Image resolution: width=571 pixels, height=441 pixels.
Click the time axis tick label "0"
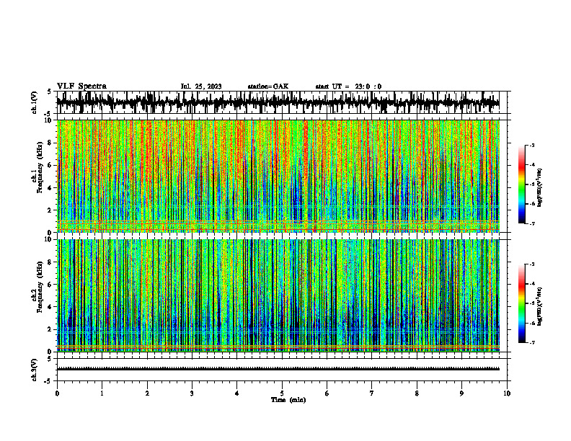click(57, 393)
